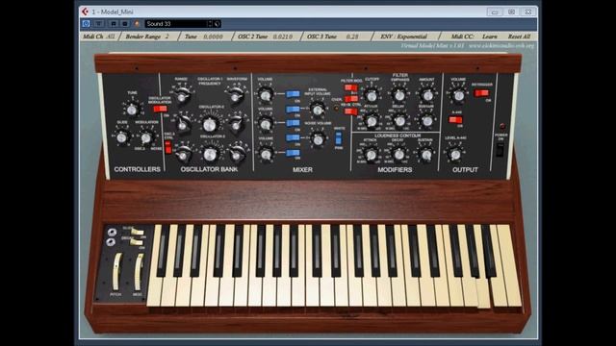Click the Oscillator-3 Range knob

(183, 154)
